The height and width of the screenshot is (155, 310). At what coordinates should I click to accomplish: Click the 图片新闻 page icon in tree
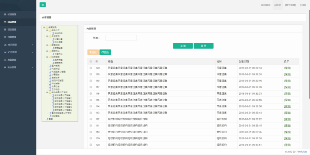(x=50, y=66)
